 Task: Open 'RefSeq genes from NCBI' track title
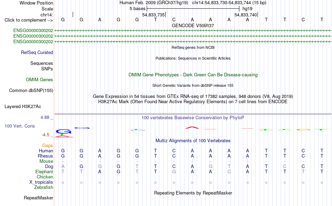(x=193, y=47)
